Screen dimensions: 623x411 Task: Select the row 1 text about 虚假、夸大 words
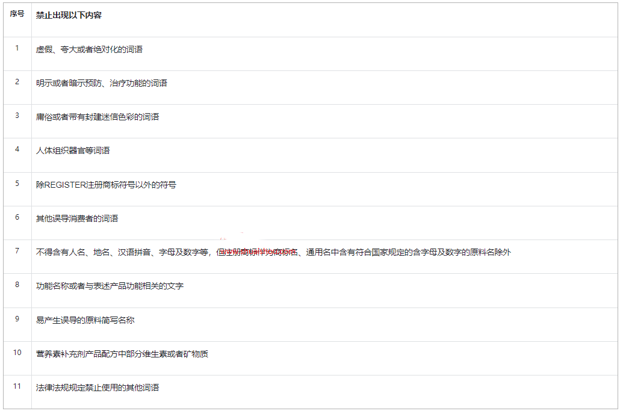pyautogui.click(x=89, y=49)
